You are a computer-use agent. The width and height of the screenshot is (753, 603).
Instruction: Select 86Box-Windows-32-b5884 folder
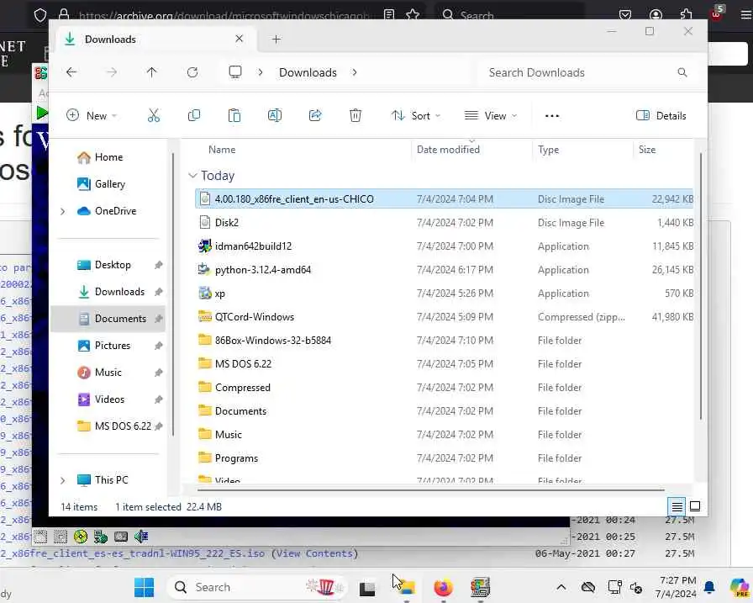click(444, 340)
